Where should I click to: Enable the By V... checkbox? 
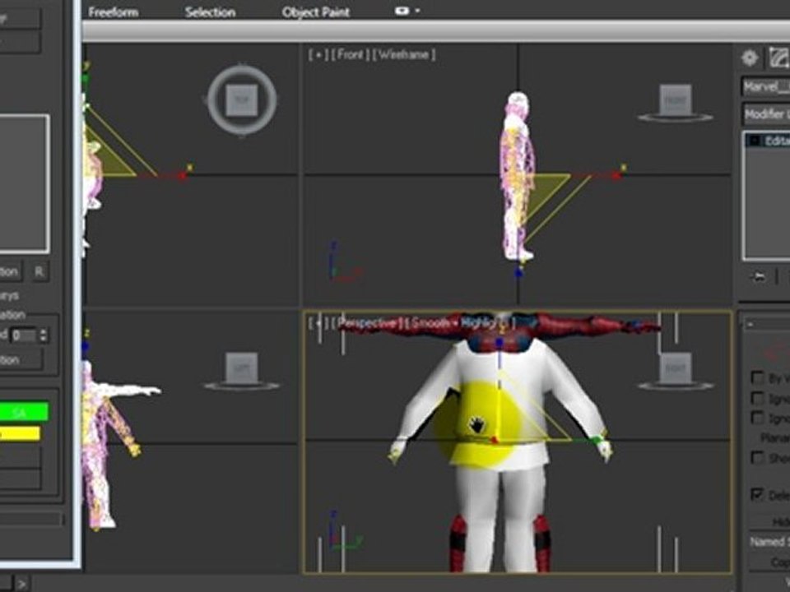[x=757, y=377]
